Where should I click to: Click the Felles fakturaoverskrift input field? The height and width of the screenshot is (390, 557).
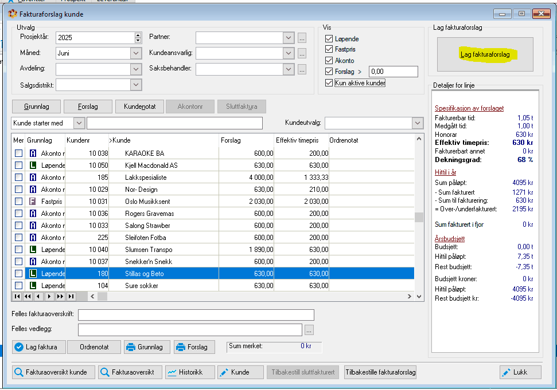(x=196, y=315)
